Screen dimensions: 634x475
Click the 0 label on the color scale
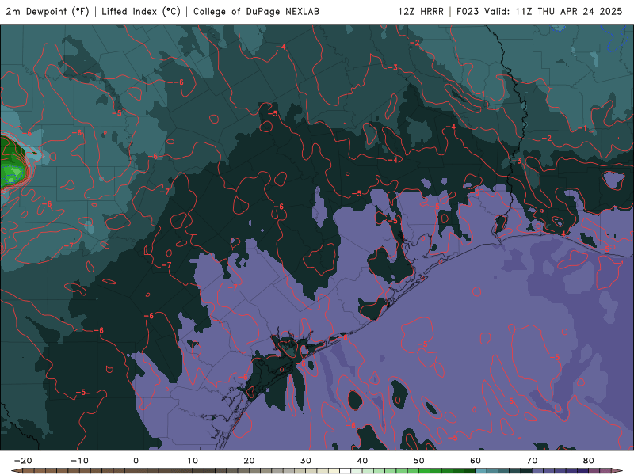tap(136, 461)
